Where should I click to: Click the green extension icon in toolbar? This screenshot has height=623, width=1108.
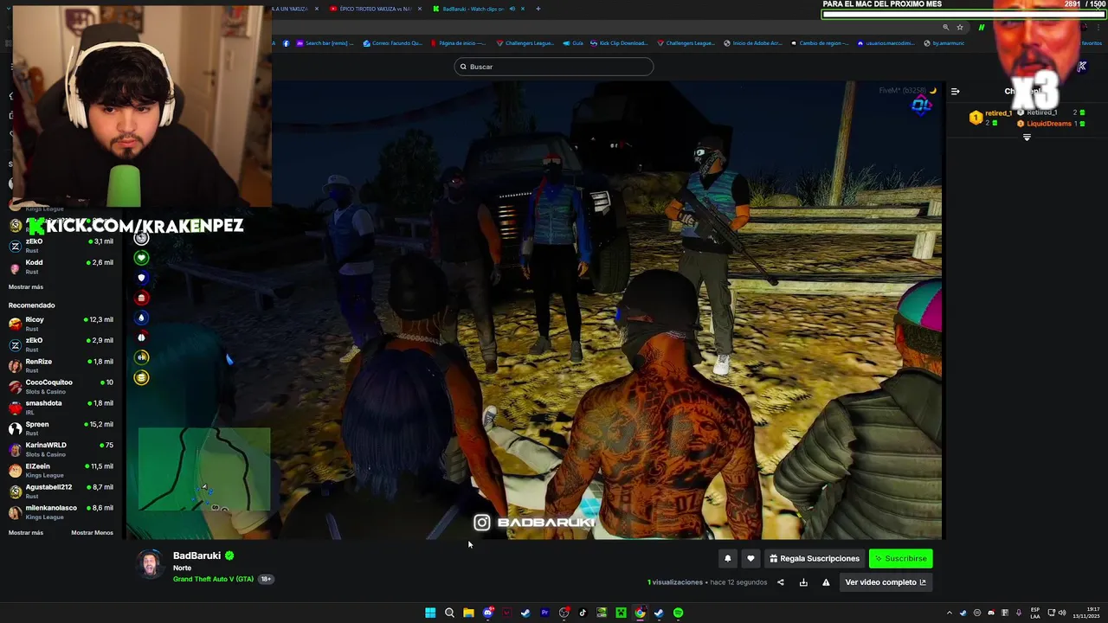[x=981, y=28]
